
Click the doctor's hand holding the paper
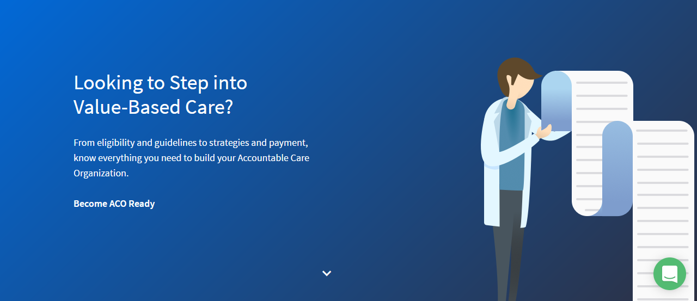(543, 131)
